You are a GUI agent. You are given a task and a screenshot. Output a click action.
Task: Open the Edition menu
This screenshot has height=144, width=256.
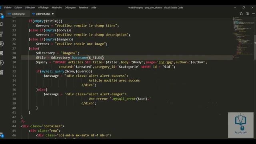click(x=18, y=8)
